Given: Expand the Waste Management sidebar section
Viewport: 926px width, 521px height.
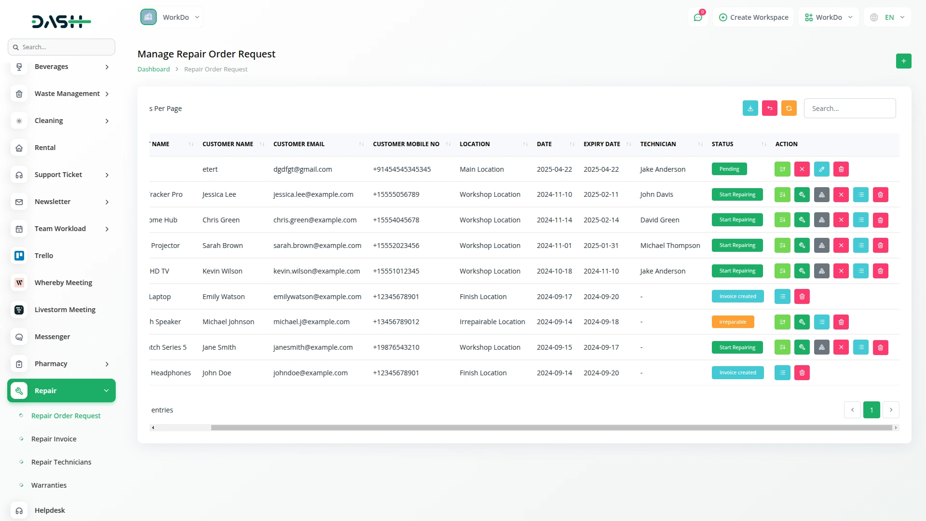Looking at the screenshot, I should click(67, 94).
